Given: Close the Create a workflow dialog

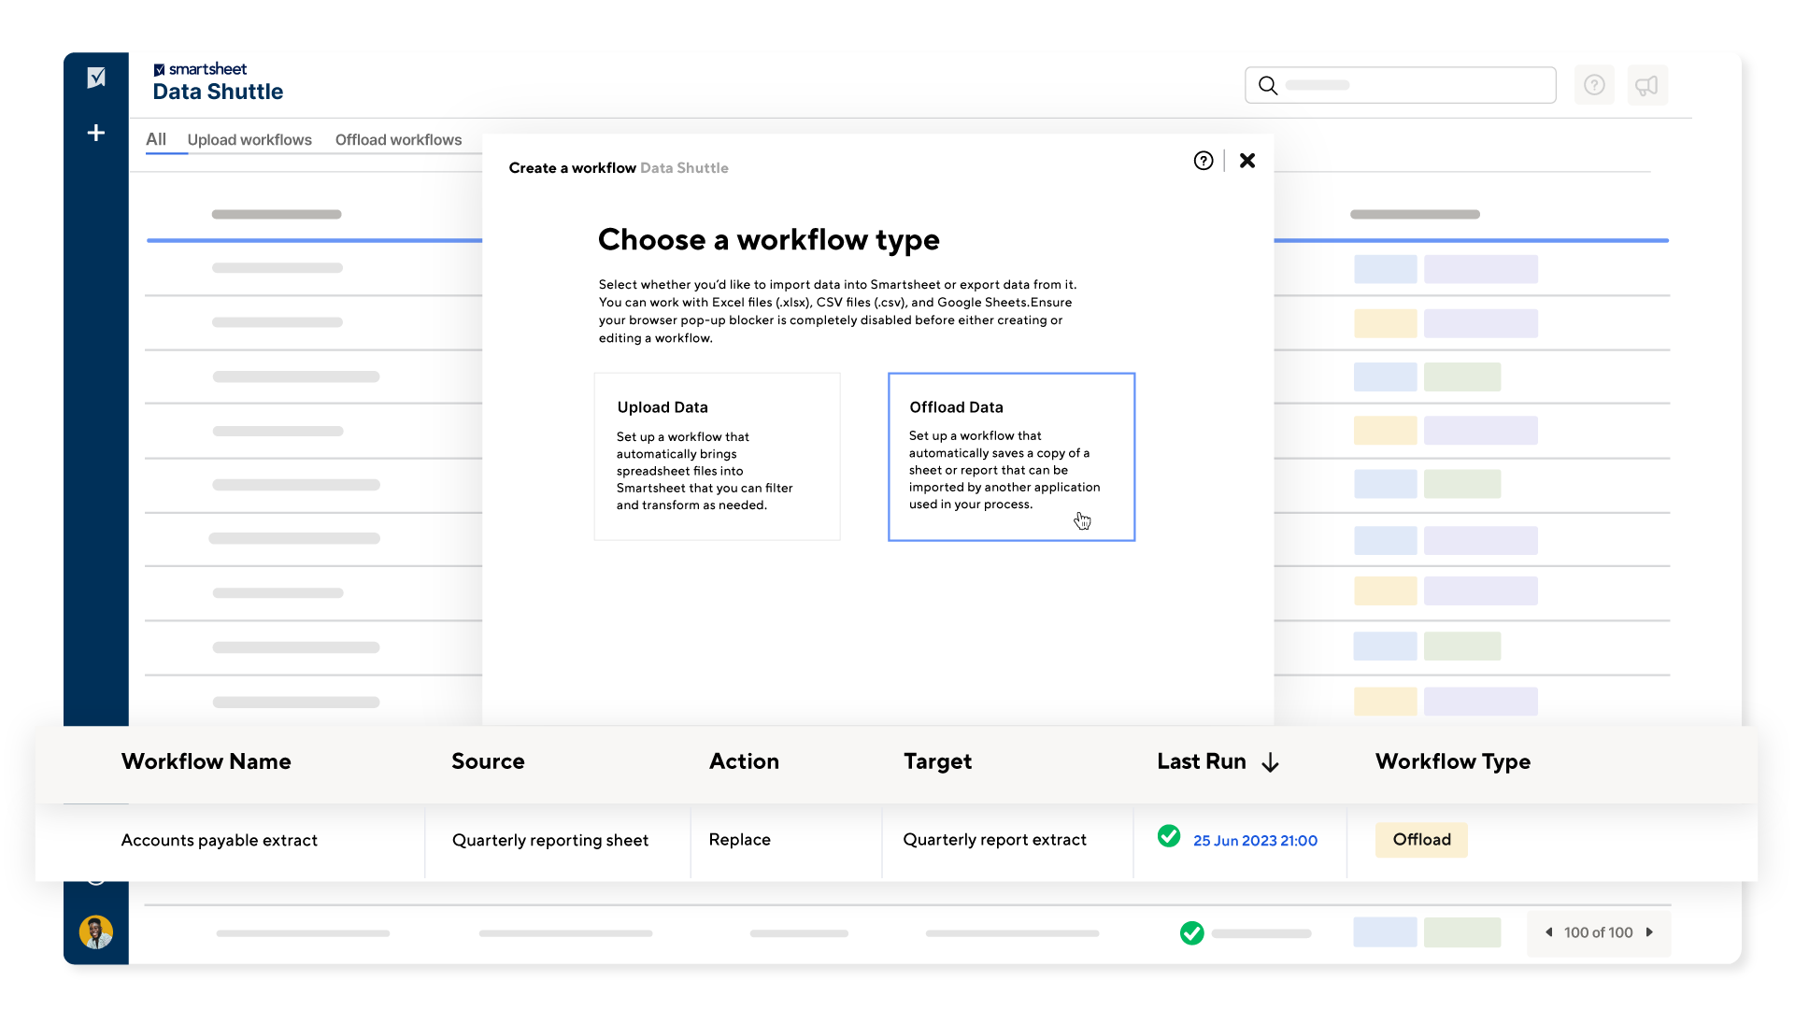Looking at the screenshot, I should (1247, 160).
